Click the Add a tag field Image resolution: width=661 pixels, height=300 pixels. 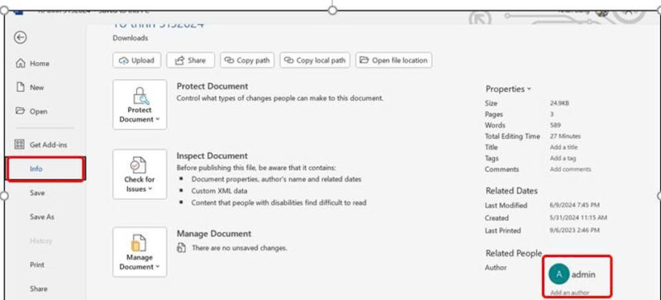[x=563, y=158]
